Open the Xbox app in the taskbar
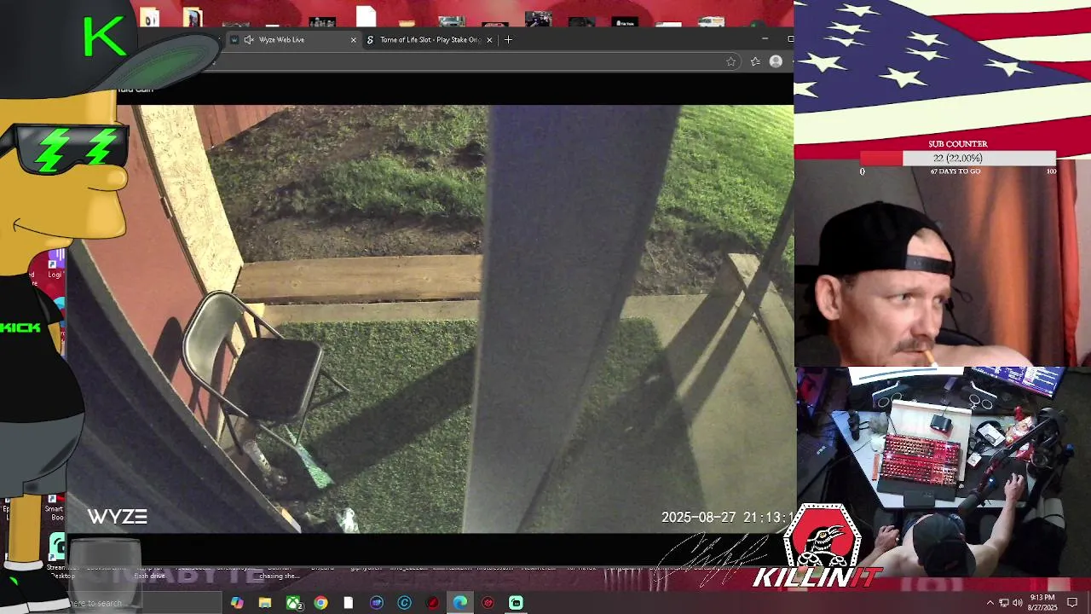1091x614 pixels. 293,603
